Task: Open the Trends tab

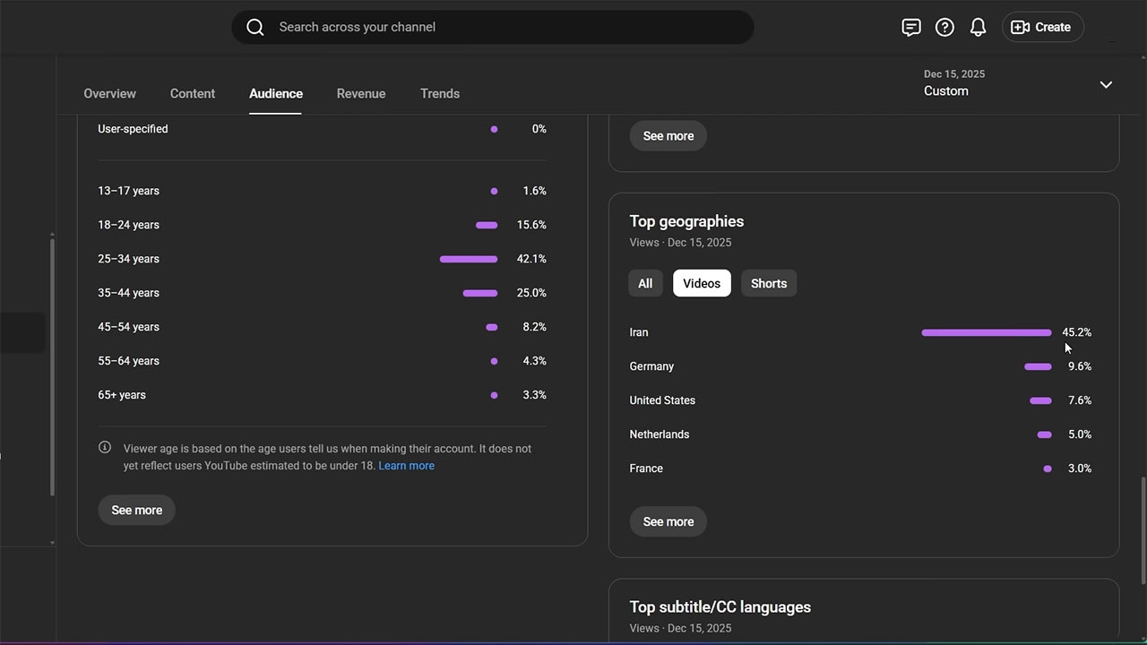Action: coord(439,93)
